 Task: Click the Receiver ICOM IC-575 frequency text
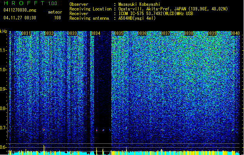pyautogui.click(x=156, y=14)
